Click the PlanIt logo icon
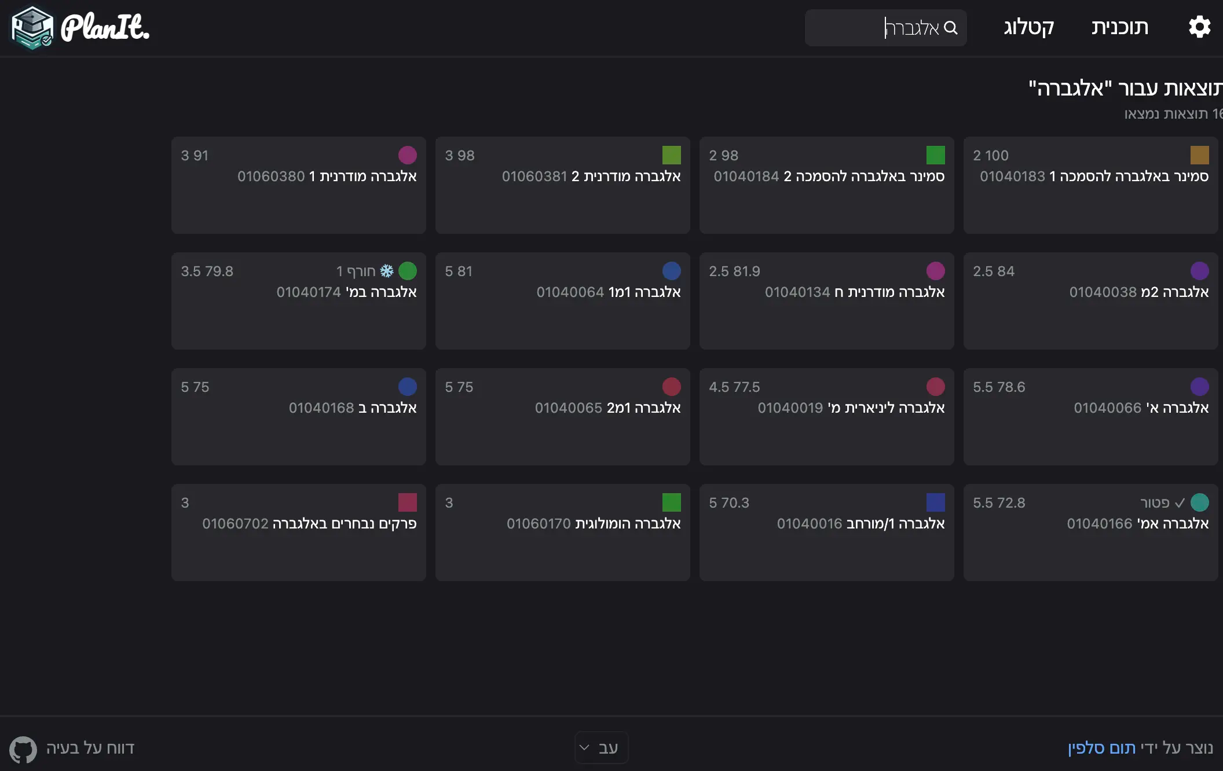The image size is (1223, 771). click(32, 28)
